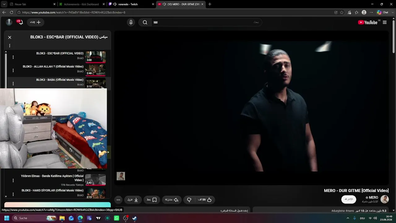Image resolution: width=396 pixels, height=223 pixels.
Task: Open a new browser tab
Action: 209,4
